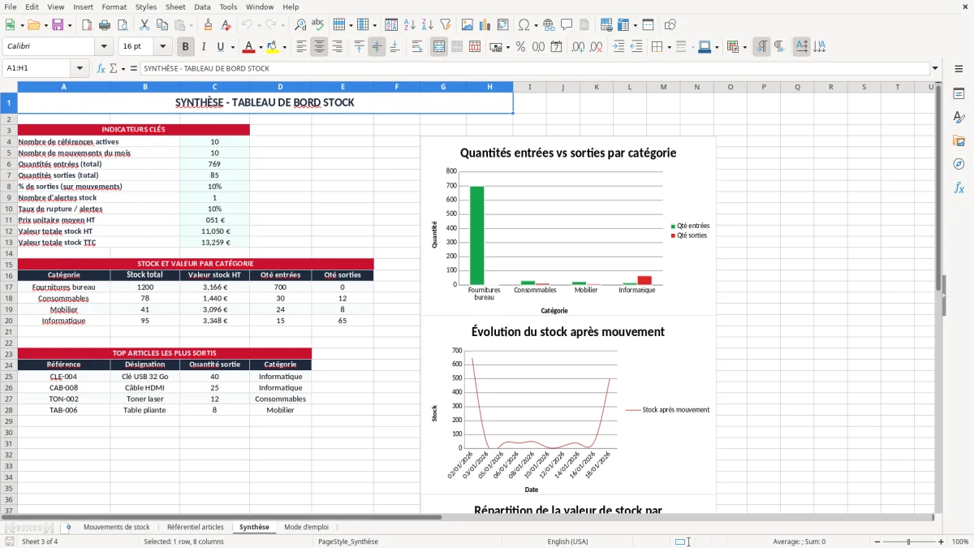Screen dimensions: 974x548
Task: Click the Print icon
Action: [106, 25]
